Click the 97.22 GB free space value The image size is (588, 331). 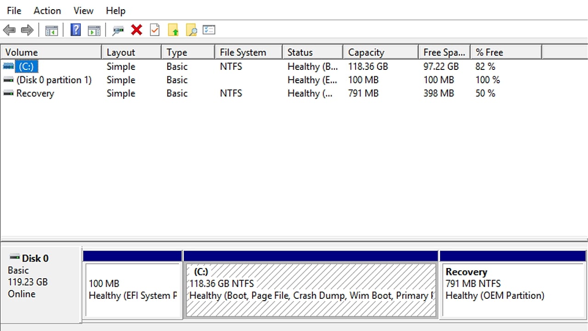(441, 67)
